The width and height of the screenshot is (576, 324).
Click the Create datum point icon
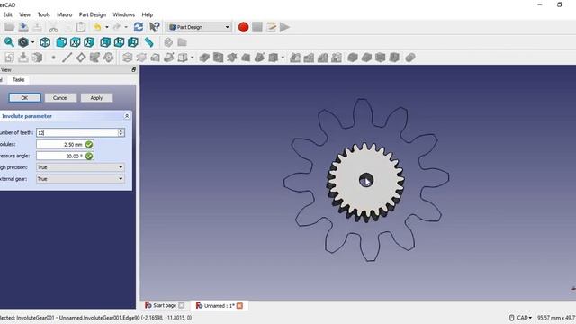point(53,58)
